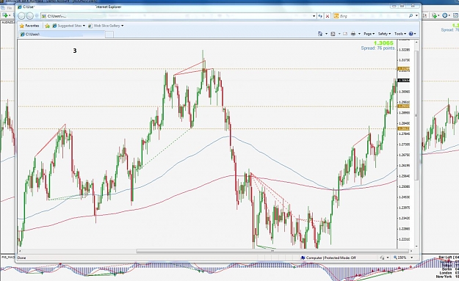Refresh the page with the blue arrows icon

[x=320, y=16]
